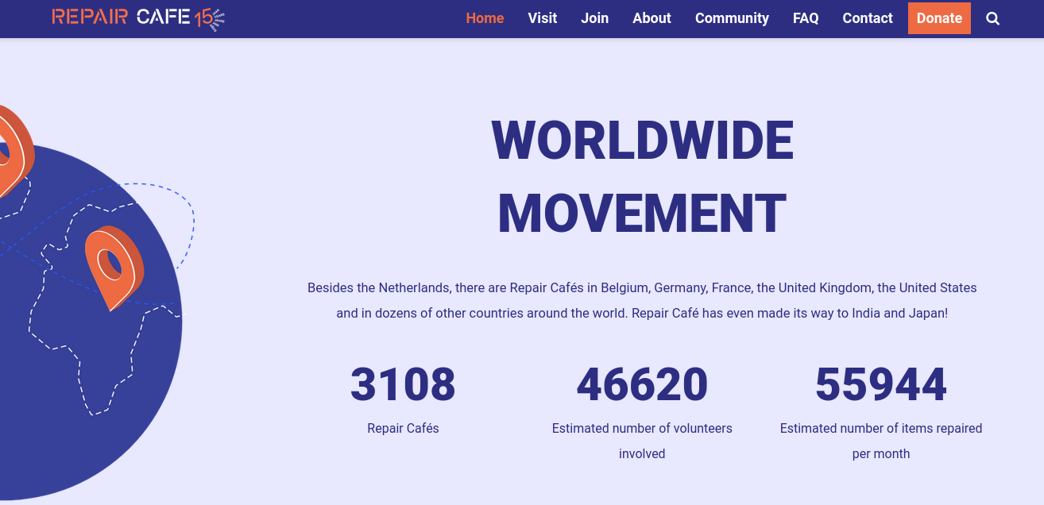The width and height of the screenshot is (1044, 505).
Task: Open search with the magnifier icon
Action: 992,18
